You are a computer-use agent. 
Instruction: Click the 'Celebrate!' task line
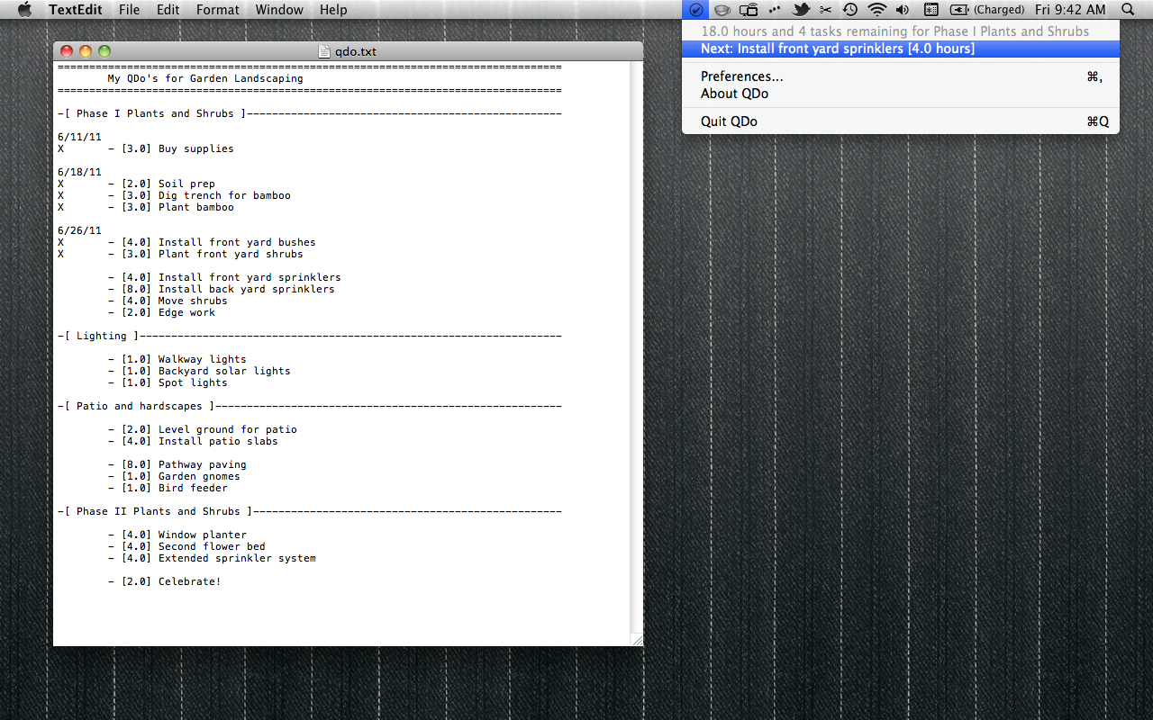click(x=164, y=581)
